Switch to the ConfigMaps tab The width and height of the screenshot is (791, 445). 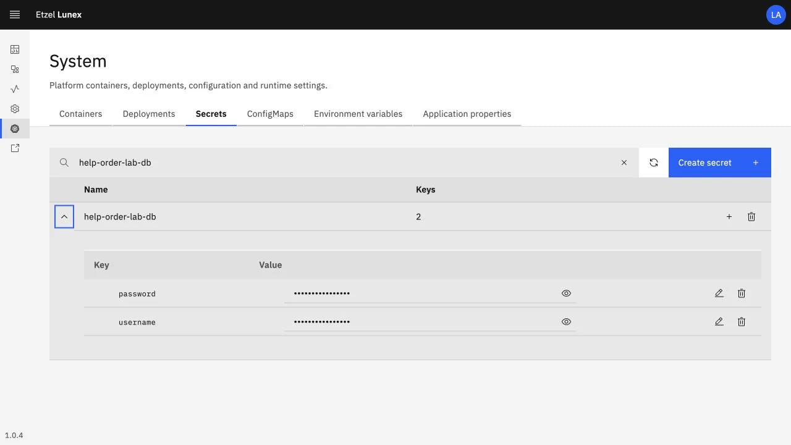coord(270,114)
